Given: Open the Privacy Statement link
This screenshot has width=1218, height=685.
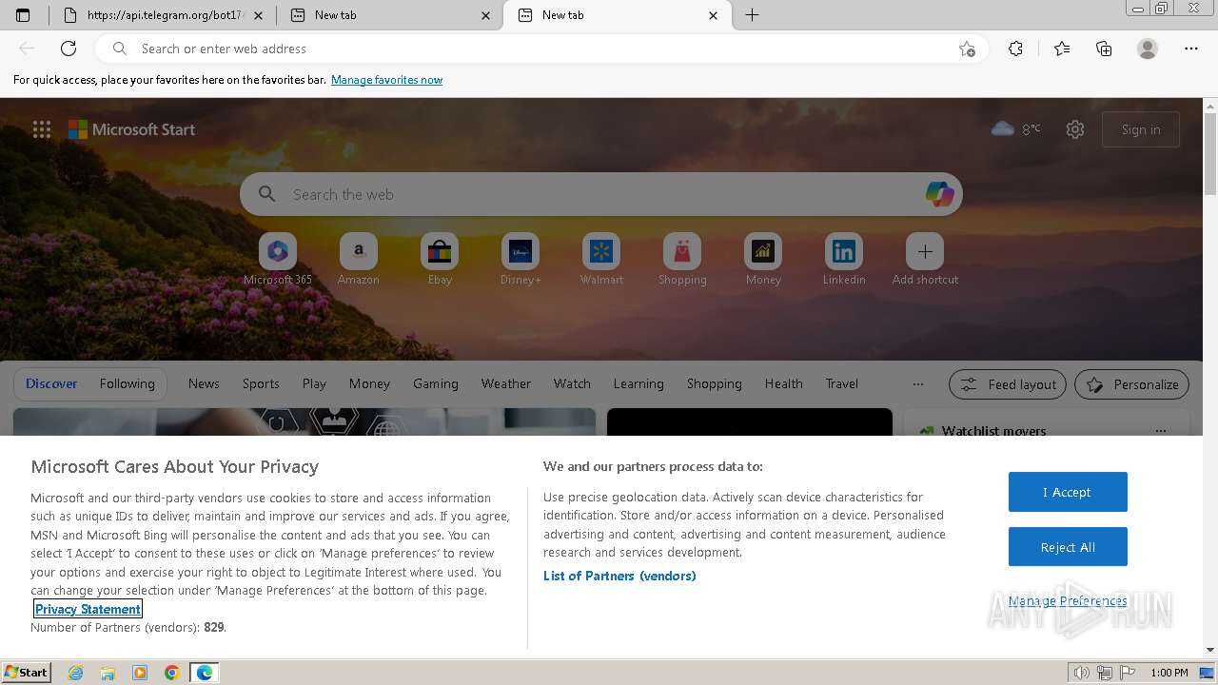Looking at the screenshot, I should (88, 609).
